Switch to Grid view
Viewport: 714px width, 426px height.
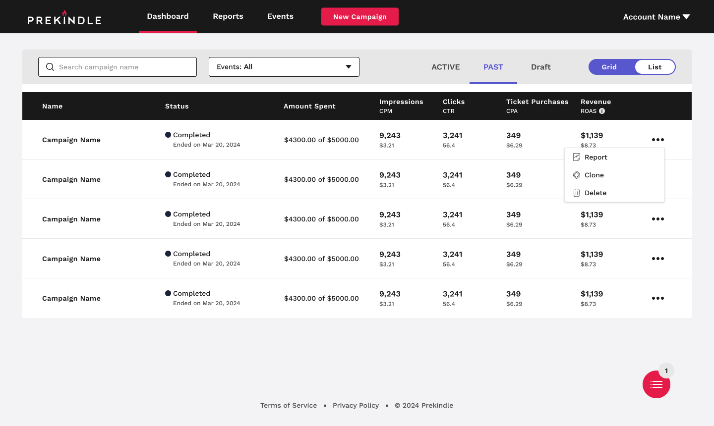(609, 66)
